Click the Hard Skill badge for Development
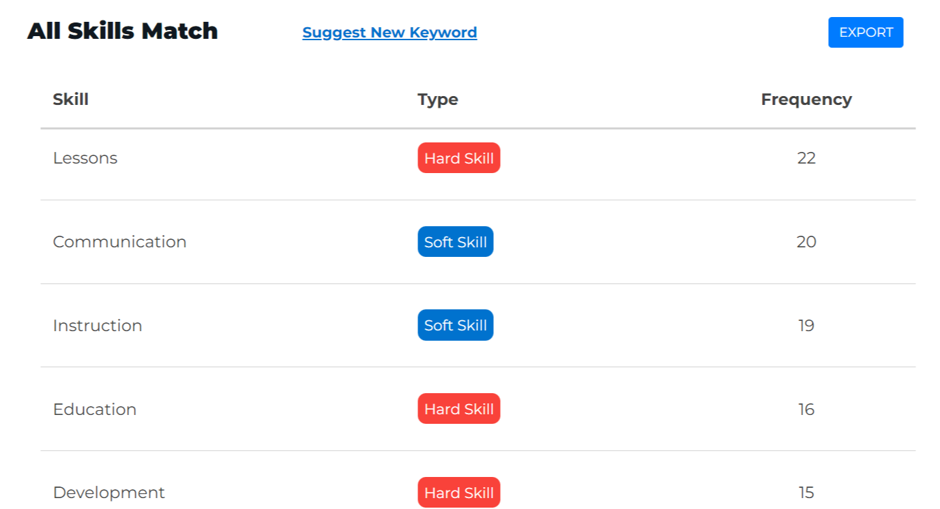 [459, 493]
